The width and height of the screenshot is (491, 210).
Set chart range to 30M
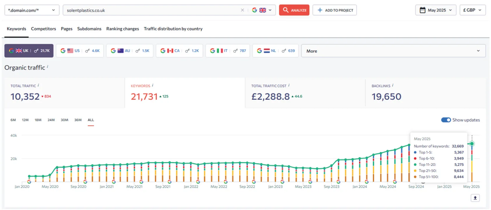[64, 120]
